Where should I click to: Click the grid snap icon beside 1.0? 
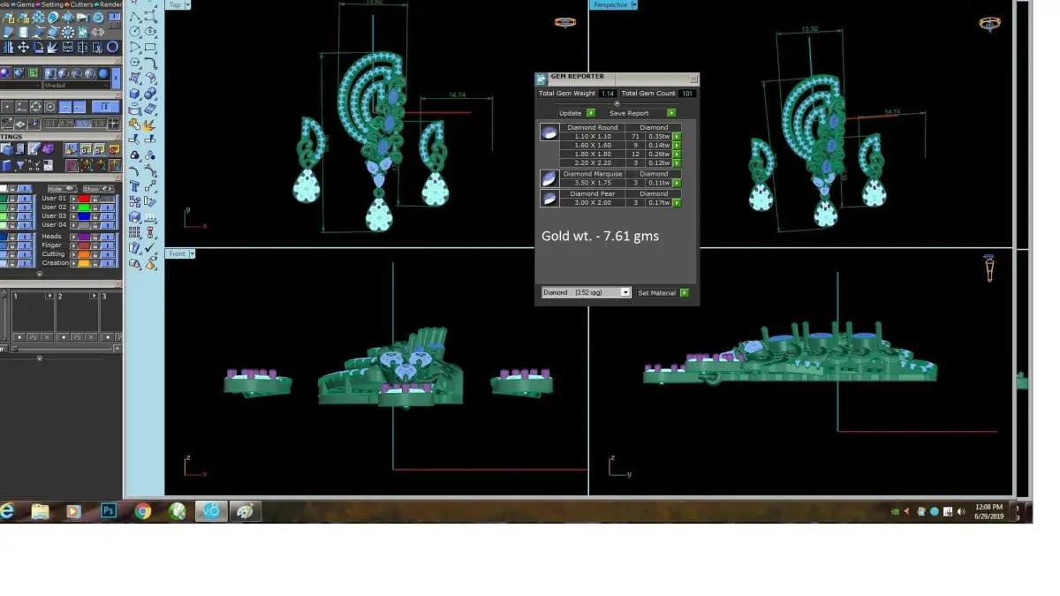point(113,124)
